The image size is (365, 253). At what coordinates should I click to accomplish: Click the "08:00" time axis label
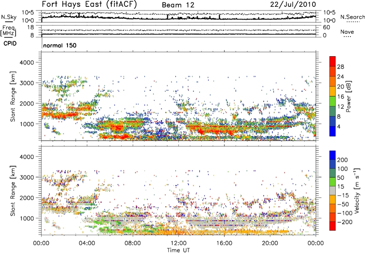pos(133,243)
